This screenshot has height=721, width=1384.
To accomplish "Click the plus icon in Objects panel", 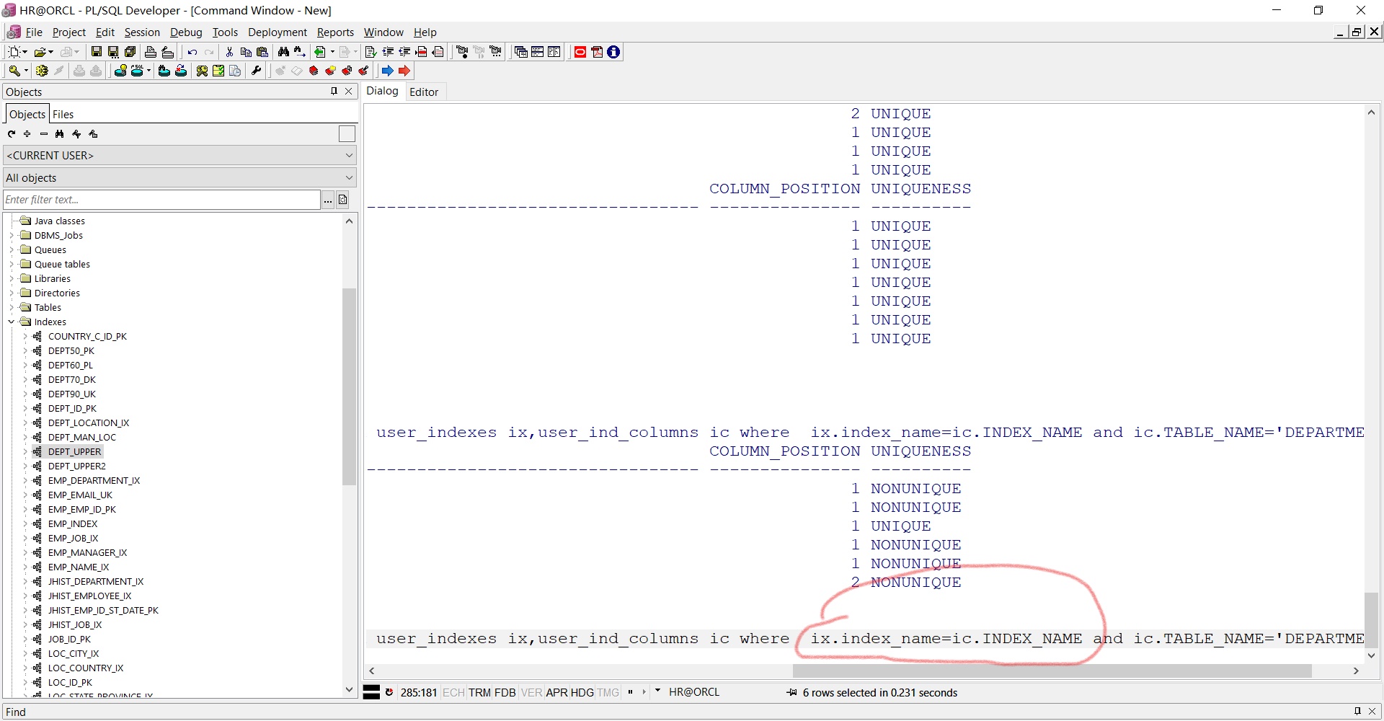I will point(27,134).
